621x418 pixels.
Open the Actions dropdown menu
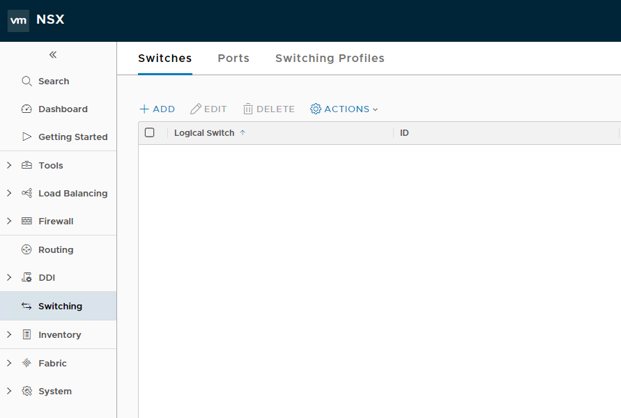344,109
